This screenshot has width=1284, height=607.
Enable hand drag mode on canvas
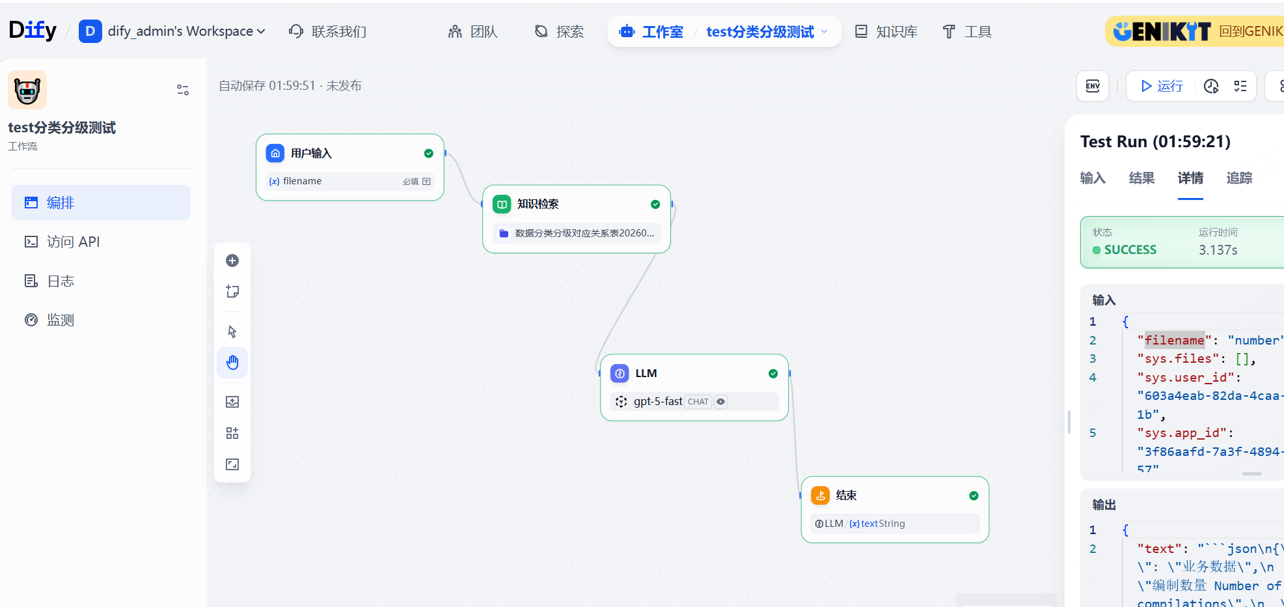[232, 362]
